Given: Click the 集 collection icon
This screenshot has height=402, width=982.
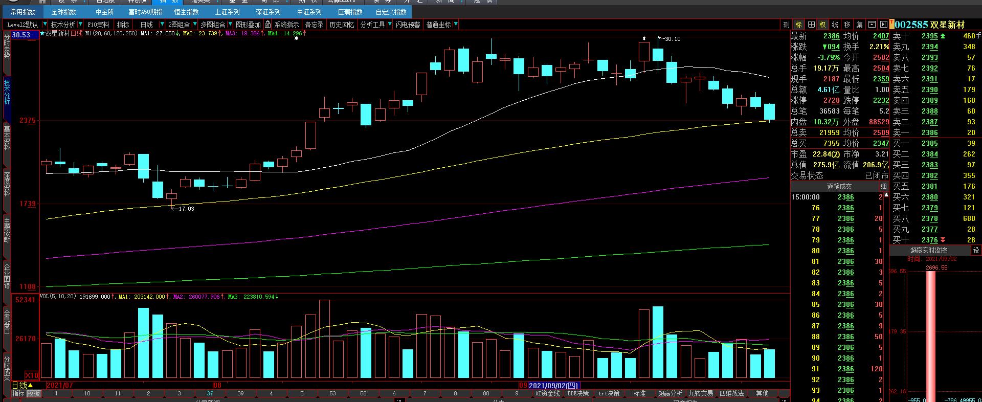Looking at the screenshot, I should point(860,25).
